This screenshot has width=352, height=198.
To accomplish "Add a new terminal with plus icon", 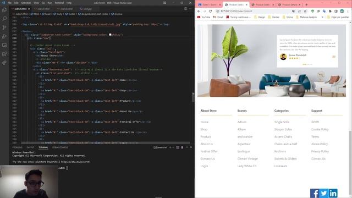I will click(x=170, y=147).
